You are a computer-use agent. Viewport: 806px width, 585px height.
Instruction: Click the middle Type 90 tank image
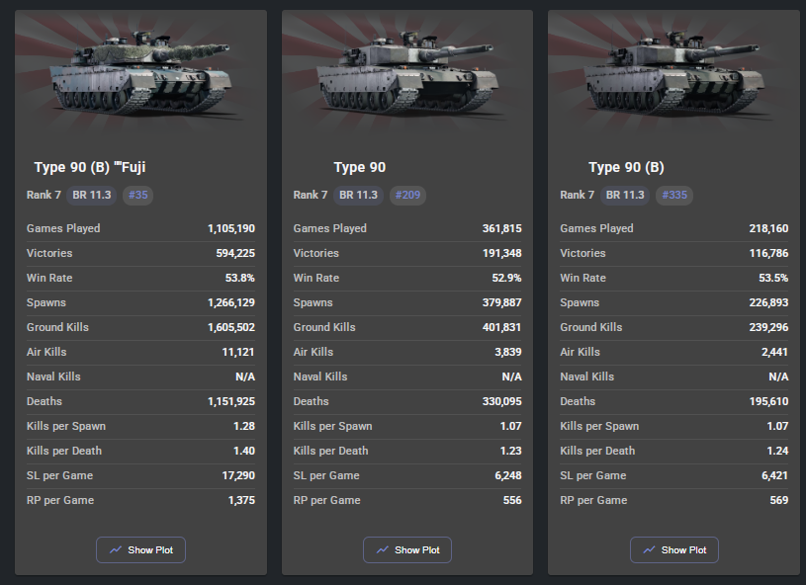tap(407, 72)
